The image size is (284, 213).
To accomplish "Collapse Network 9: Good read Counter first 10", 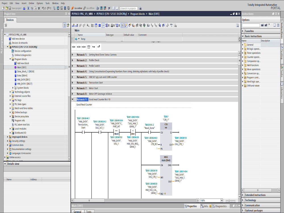I will click(x=73, y=99).
